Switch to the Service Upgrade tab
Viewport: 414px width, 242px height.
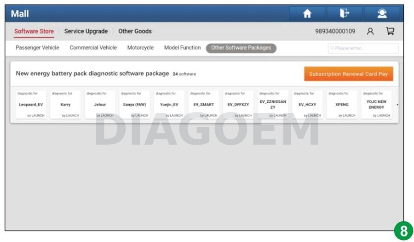pyautogui.click(x=86, y=31)
